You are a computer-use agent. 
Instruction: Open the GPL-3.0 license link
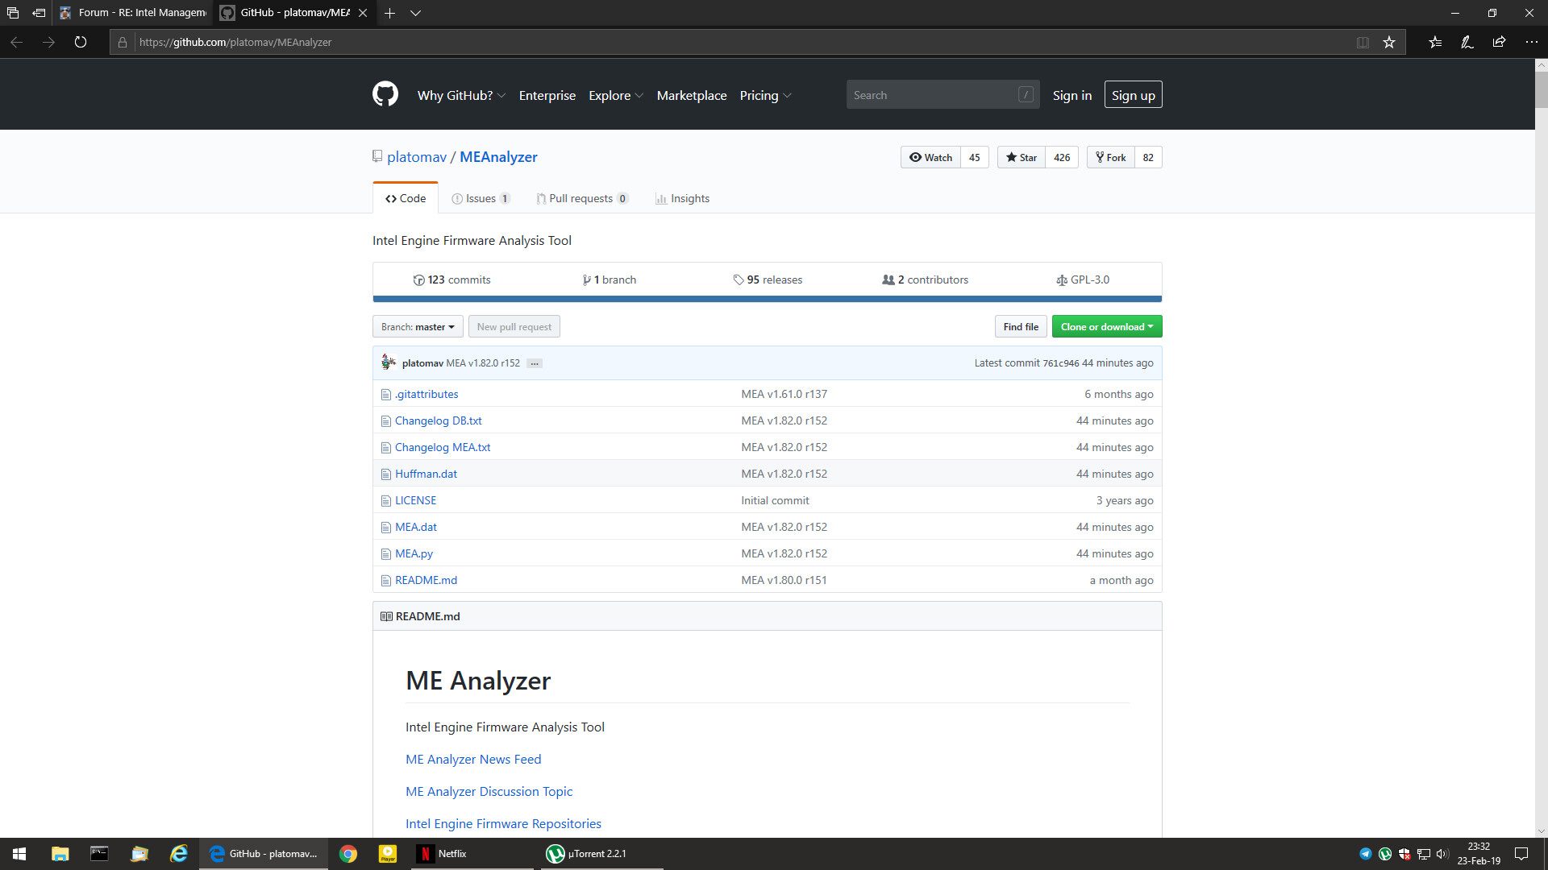pyautogui.click(x=1083, y=280)
